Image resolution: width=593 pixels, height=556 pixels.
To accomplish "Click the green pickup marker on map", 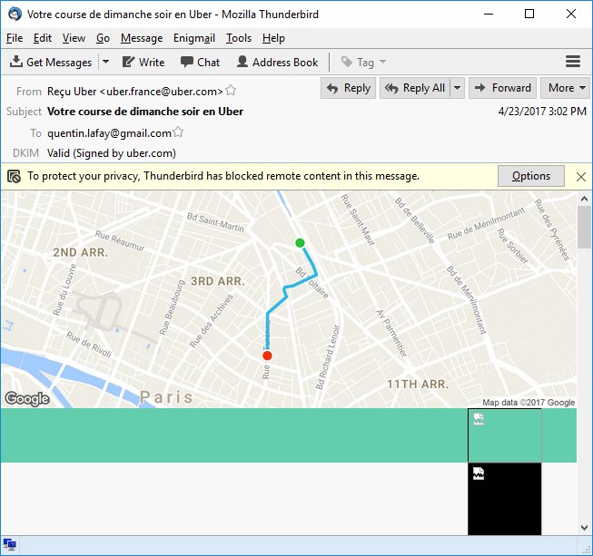I will (300, 243).
